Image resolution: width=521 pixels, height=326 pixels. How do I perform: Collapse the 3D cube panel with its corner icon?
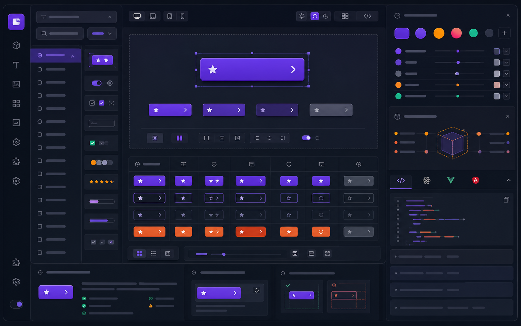tap(508, 116)
